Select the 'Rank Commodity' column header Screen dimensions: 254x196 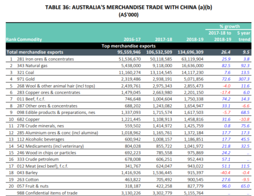click(24, 40)
